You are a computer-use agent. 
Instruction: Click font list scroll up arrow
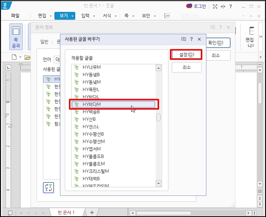(x=158, y=68)
